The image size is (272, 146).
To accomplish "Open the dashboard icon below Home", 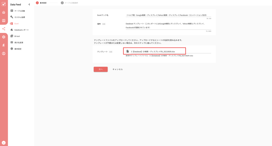I will [4, 21].
